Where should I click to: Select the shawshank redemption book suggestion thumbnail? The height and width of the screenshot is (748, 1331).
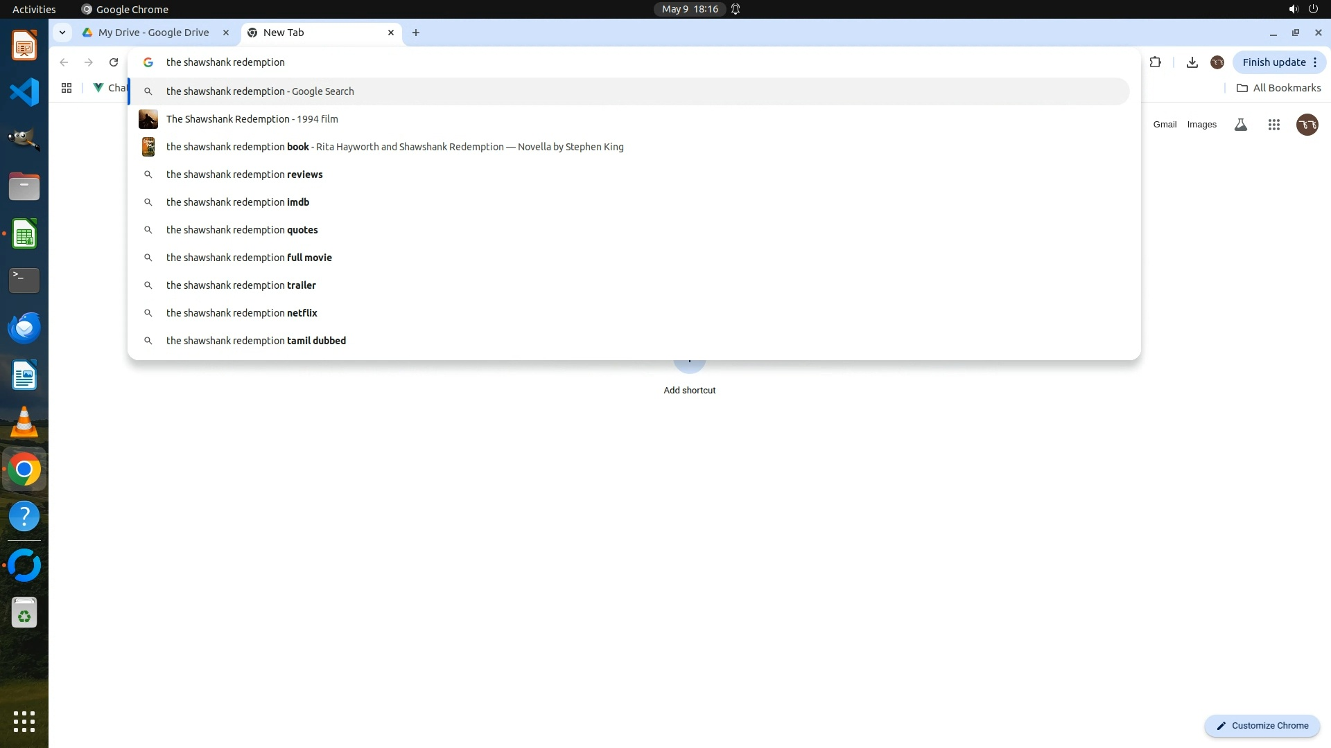pos(148,147)
